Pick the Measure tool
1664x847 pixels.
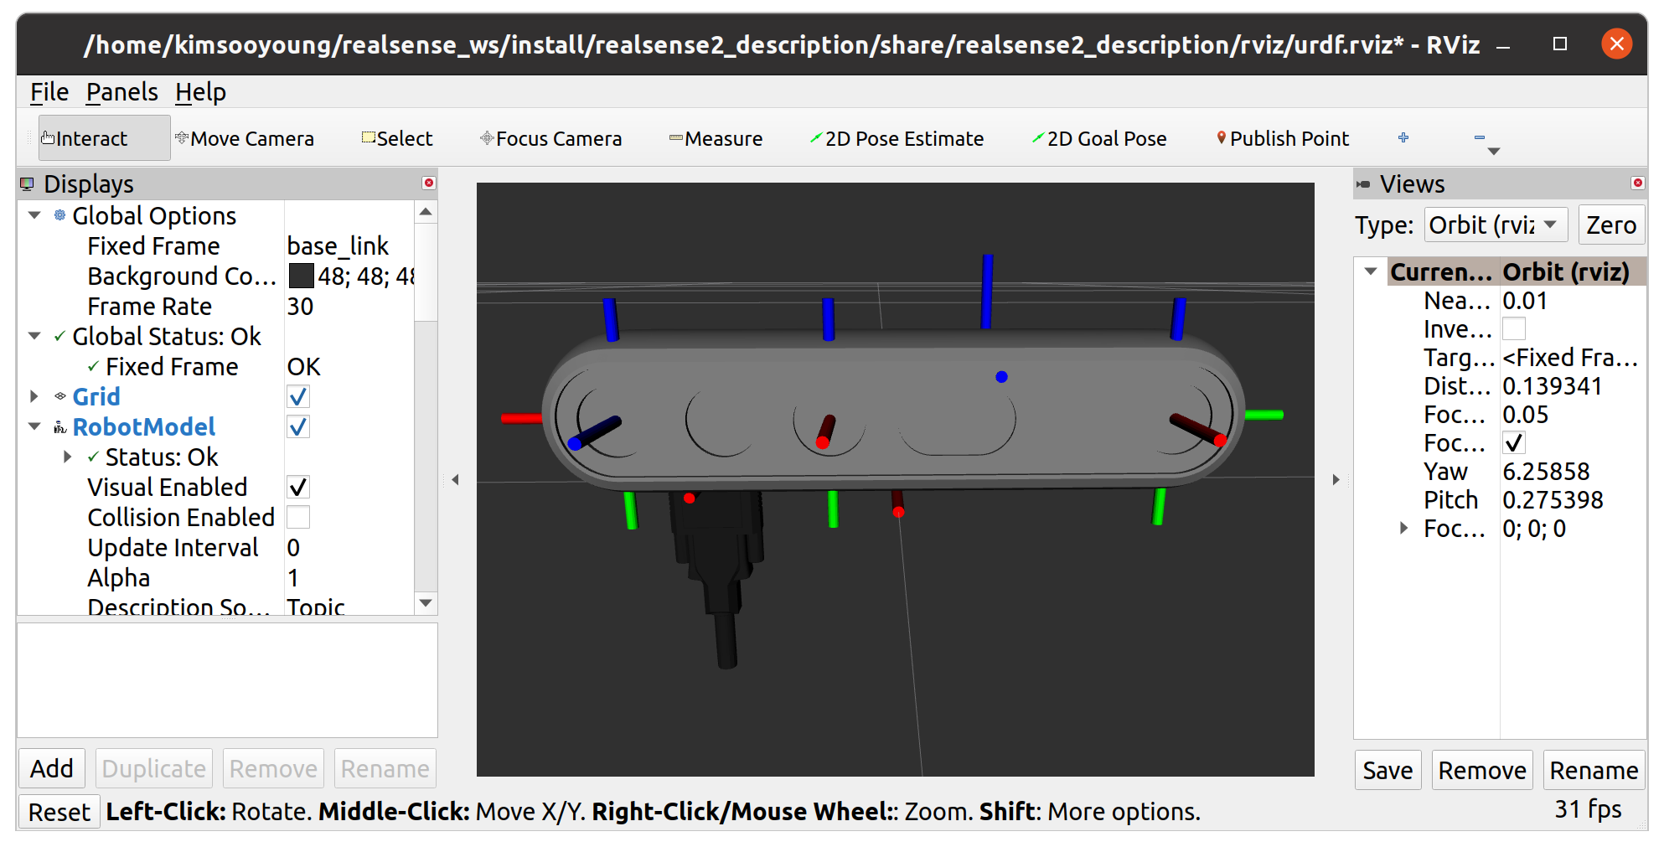click(716, 138)
